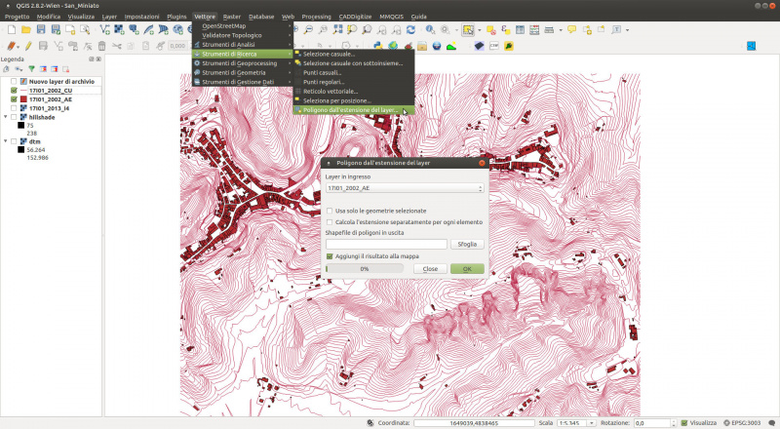Hide the 17I01_2002_CU layer
This screenshot has height=429, width=780.
(x=14, y=91)
